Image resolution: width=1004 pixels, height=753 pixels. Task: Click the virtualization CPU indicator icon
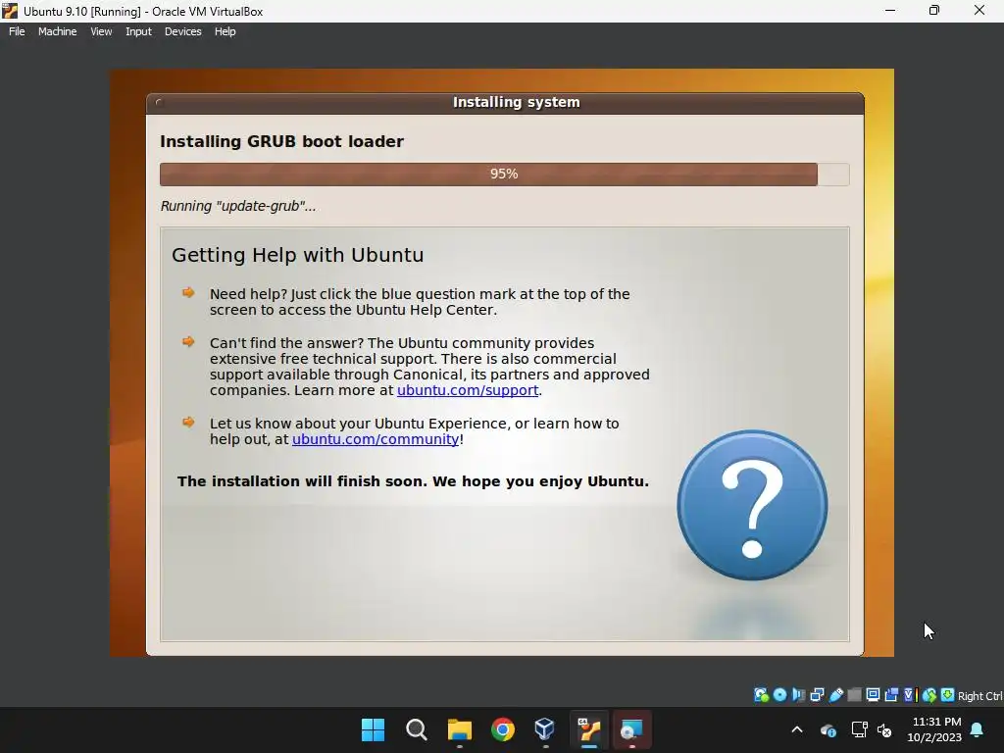coord(910,695)
